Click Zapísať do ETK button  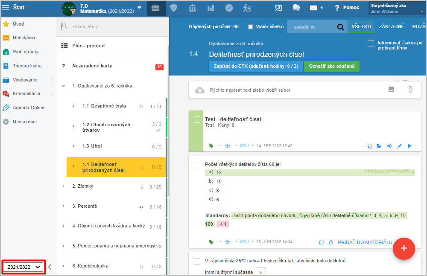click(x=256, y=66)
